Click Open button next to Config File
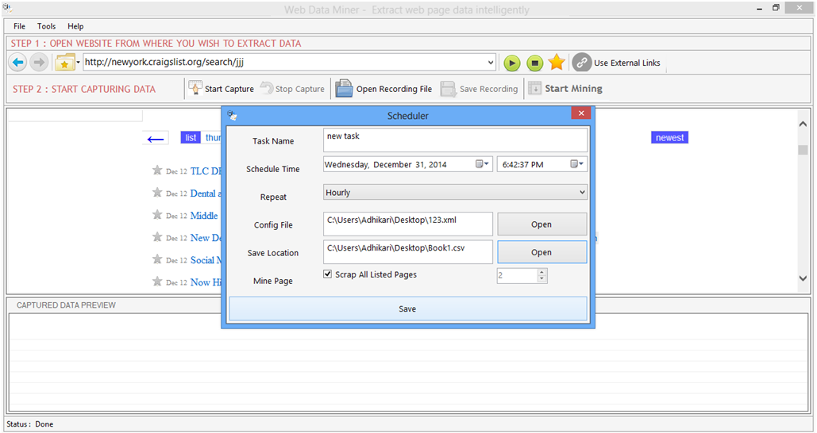The image size is (817, 433). point(541,224)
